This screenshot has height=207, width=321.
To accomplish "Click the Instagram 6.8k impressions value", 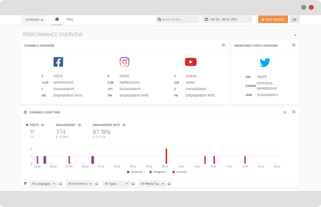I will pos(111,83).
